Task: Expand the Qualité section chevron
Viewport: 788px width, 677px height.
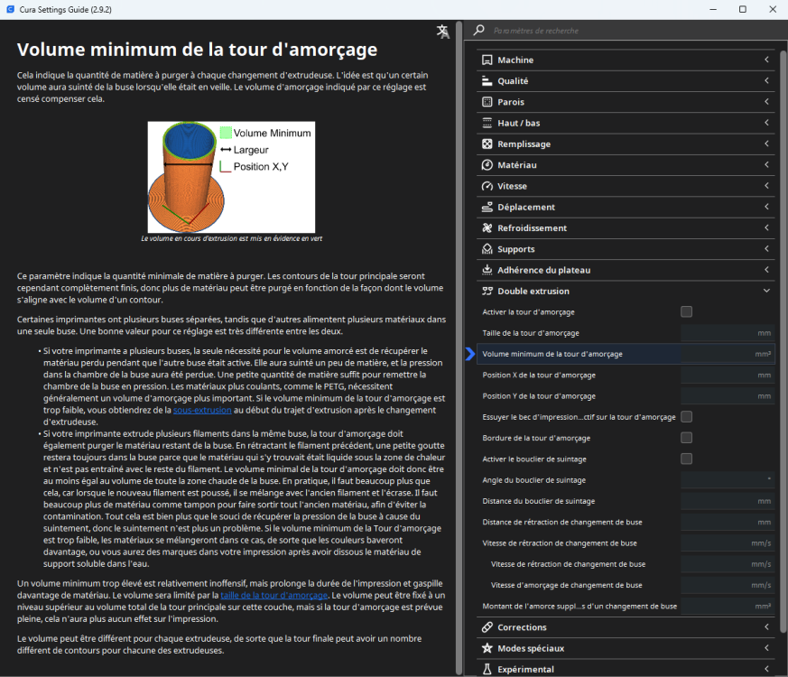Action: pyautogui.click(x=766, y=80)
